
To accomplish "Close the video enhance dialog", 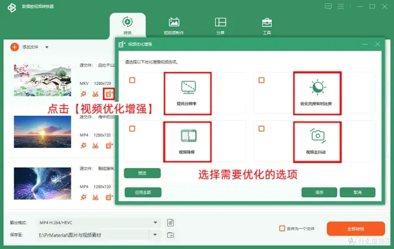I will pos(377,44).
